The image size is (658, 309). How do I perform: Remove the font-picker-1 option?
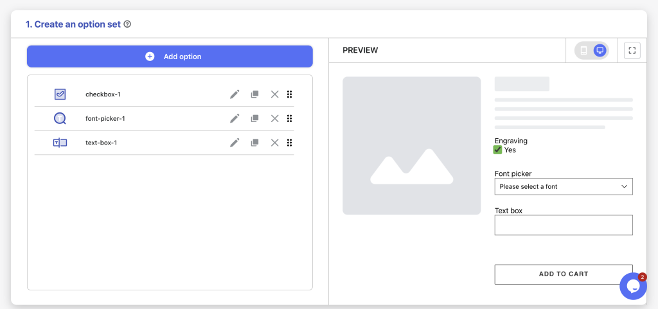(275, 119)
